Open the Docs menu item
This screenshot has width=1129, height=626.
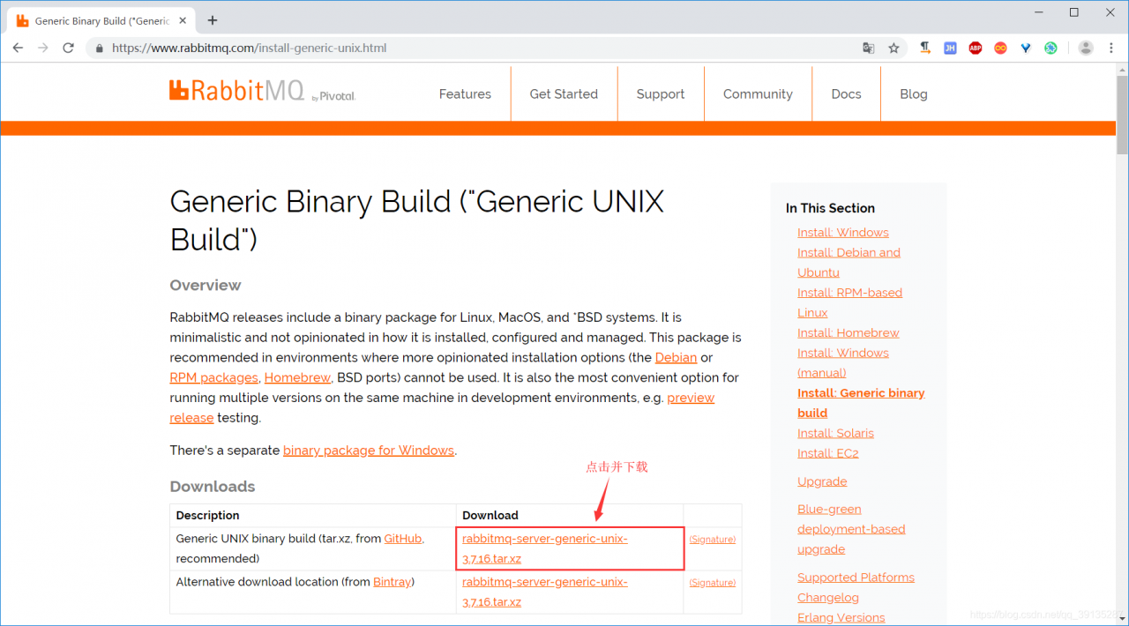click(x=846, y=93)
